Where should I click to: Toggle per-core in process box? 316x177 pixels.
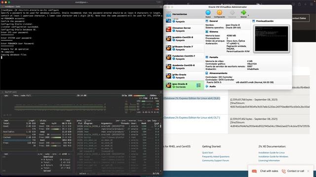121,120
